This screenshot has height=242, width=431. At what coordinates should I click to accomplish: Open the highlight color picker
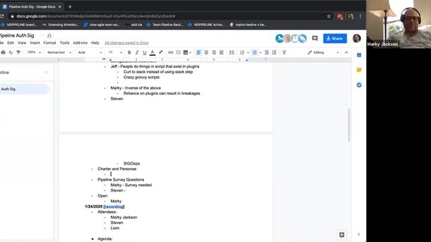161,52
